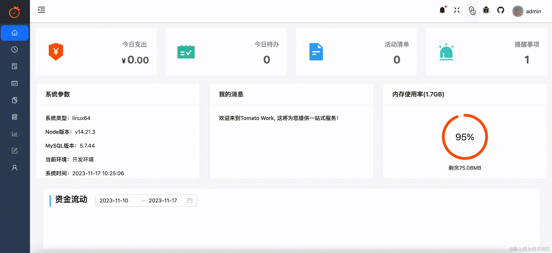Screen dimensions: 552x253
Task: Open the admin avatar dropdown menu
Action: 517,11
